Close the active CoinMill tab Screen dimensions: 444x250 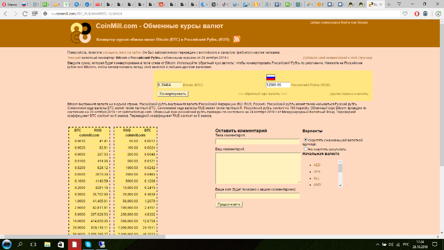coord(381,4)
